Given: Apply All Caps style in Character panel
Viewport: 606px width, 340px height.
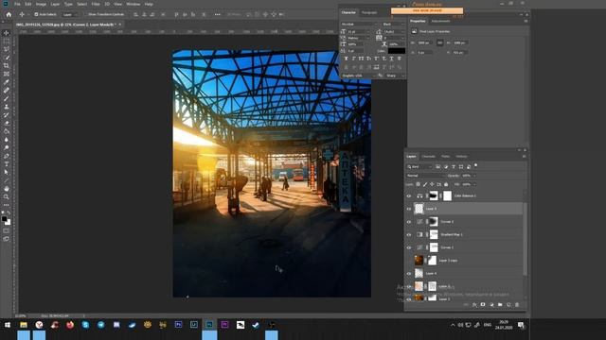Looking at the screenshot, I should point(361,59).
